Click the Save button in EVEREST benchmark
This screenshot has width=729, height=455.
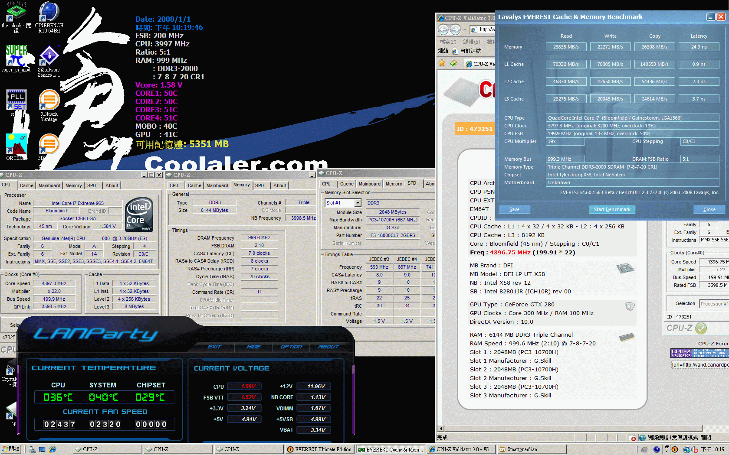pos(514,209)
